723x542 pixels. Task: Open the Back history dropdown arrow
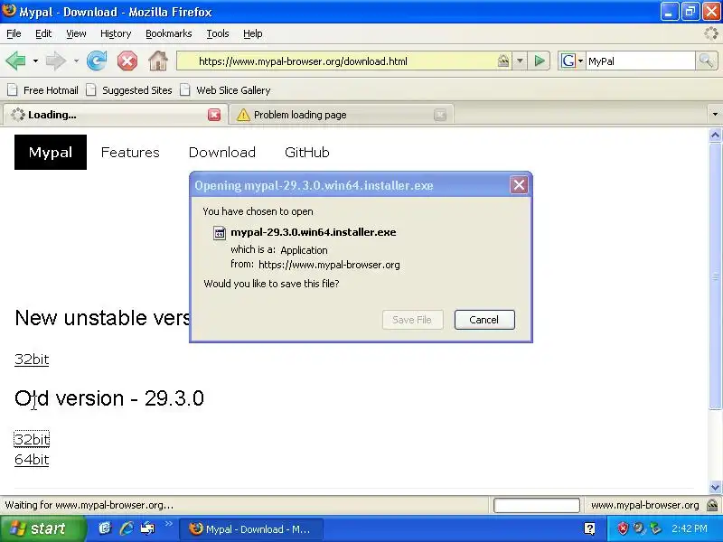pyautogui.click(x=35, y=61)
